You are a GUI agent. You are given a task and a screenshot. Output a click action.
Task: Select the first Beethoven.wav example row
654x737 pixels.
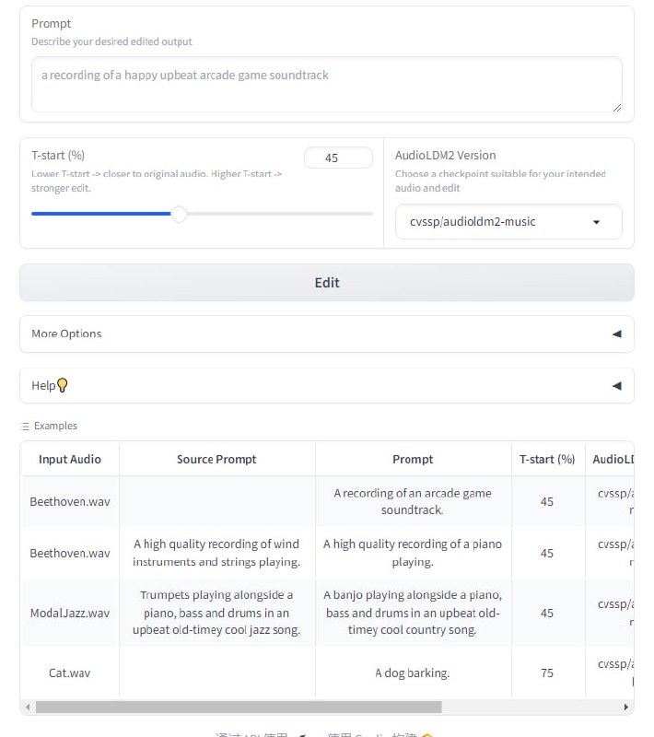pyautogui.click(x=70, y=502)
